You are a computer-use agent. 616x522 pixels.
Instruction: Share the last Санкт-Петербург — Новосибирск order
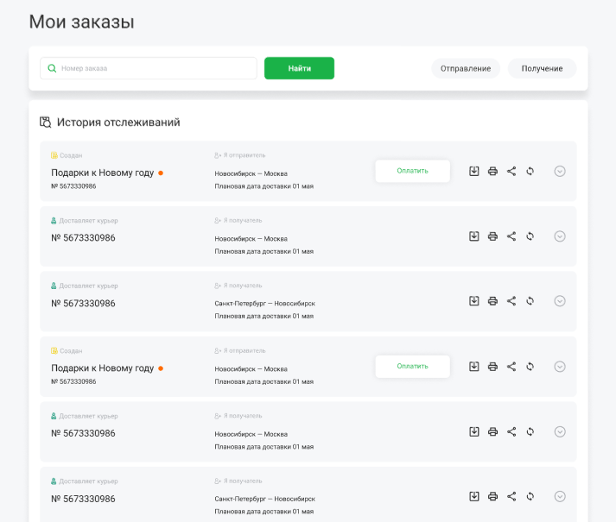tap(511, 496)
